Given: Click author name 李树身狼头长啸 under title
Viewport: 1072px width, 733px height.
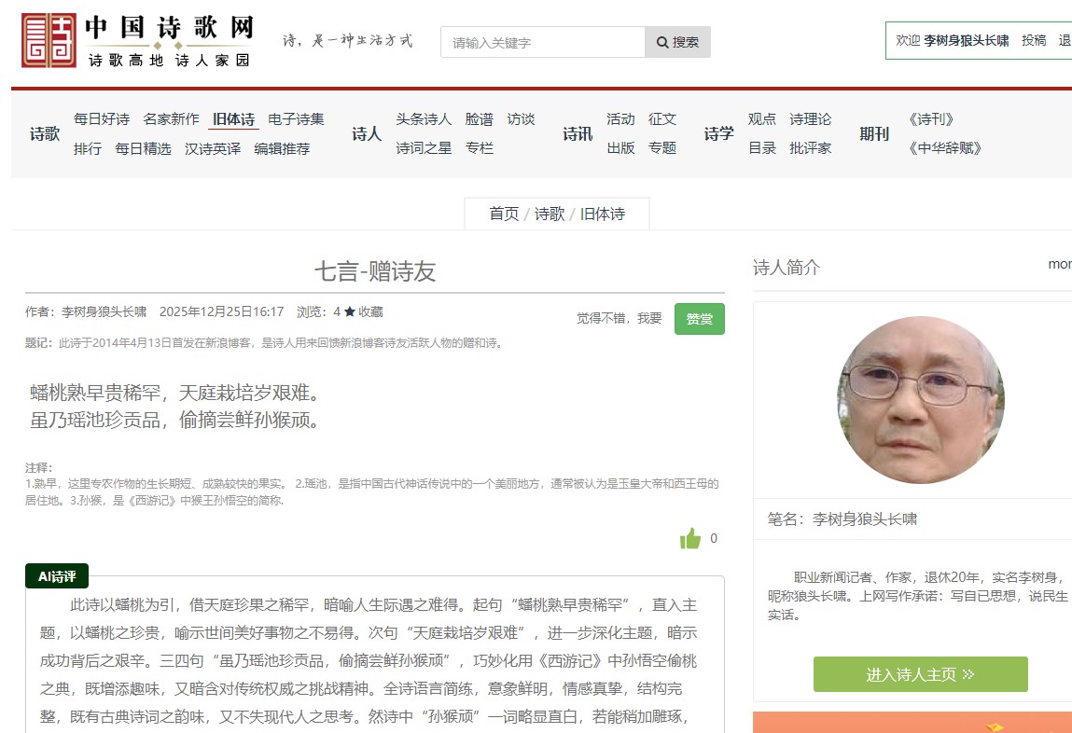Looking at the screenshot, I should pos(104,311).
